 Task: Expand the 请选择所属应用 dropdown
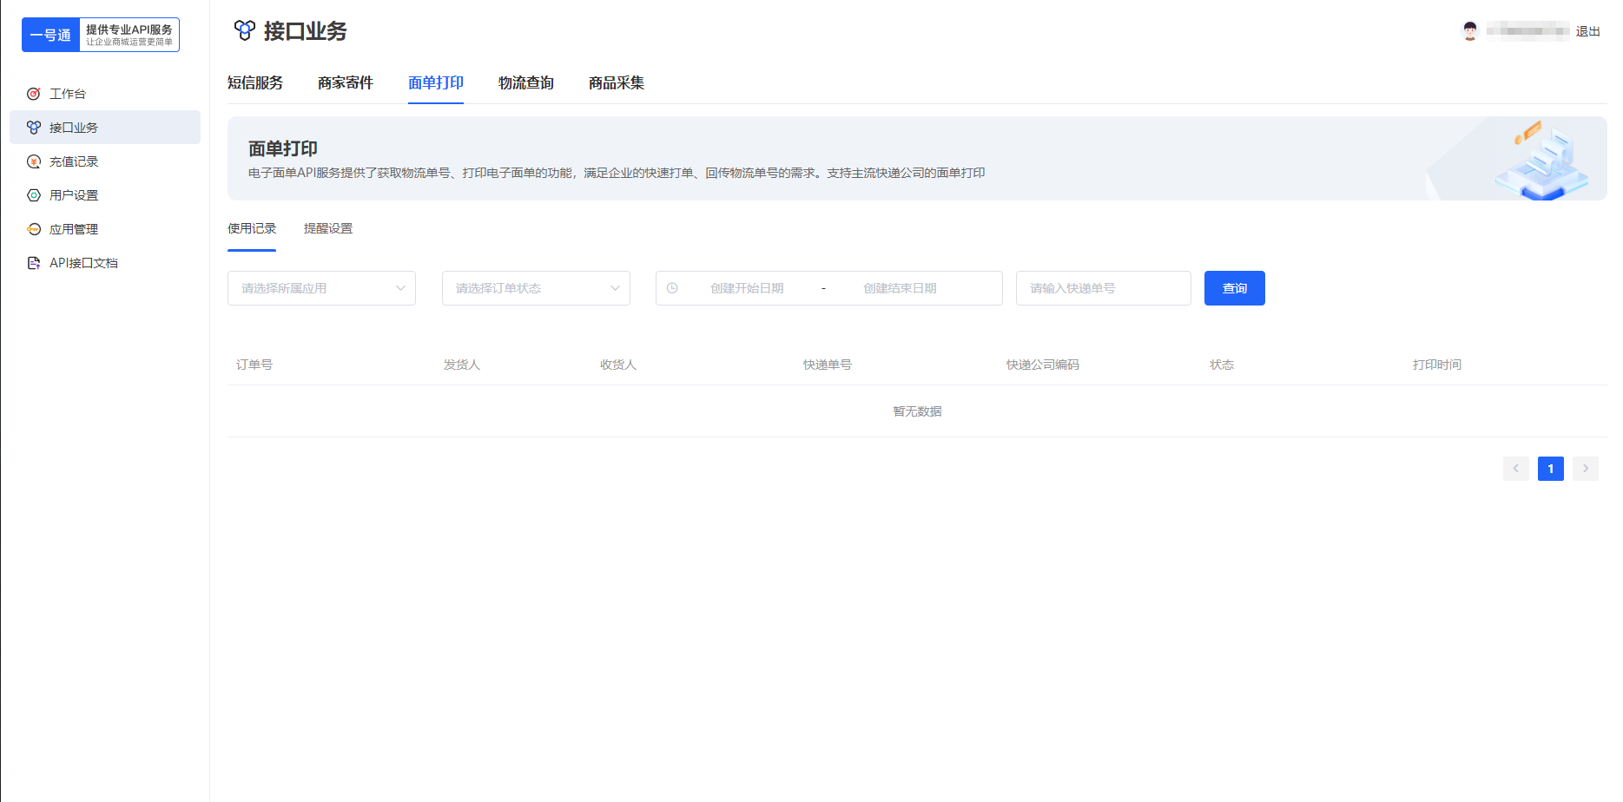click(x=321, y=288)
